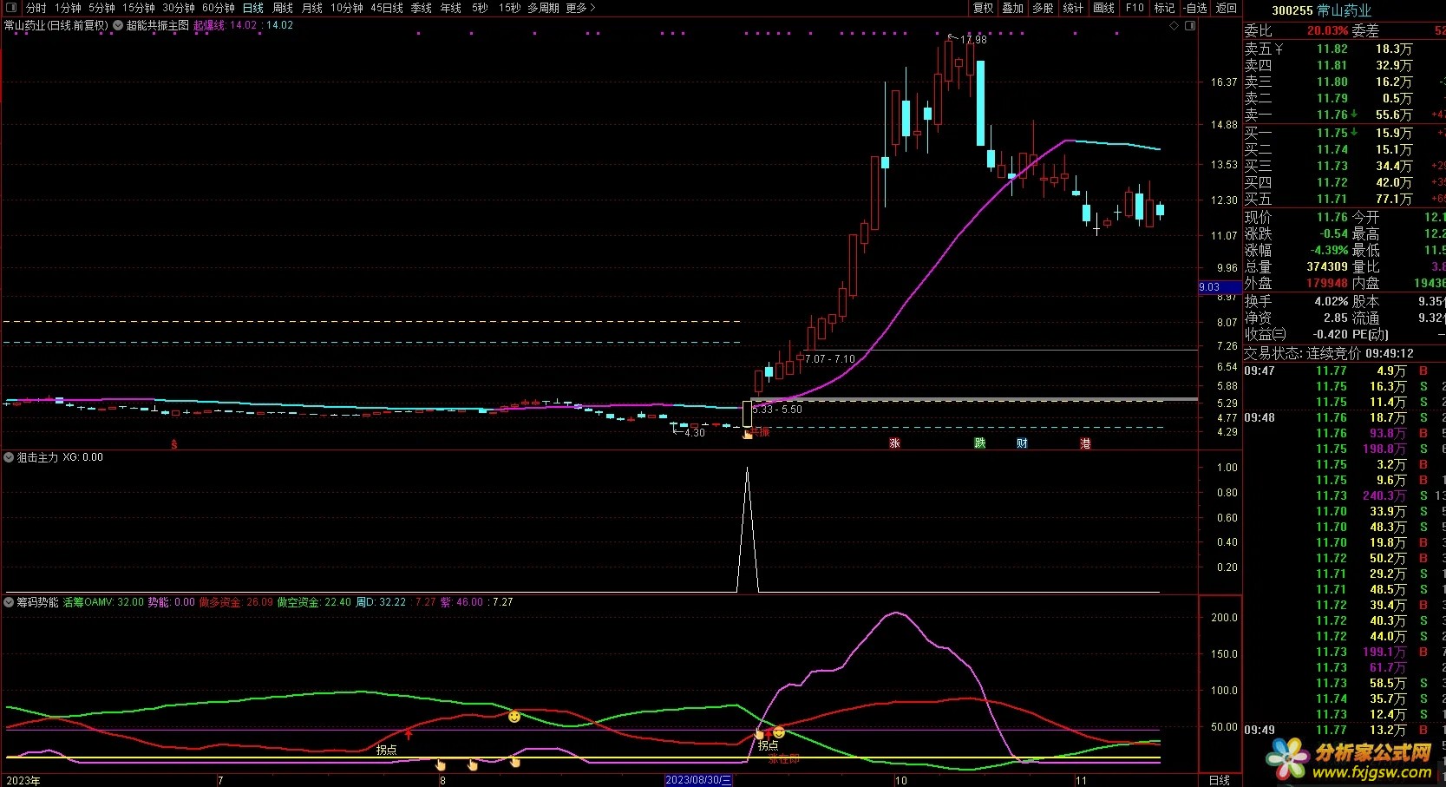Click 5.33 - 5.50 price range label
This screenshot has width=1446, height=787.
(x=777, y=410)
